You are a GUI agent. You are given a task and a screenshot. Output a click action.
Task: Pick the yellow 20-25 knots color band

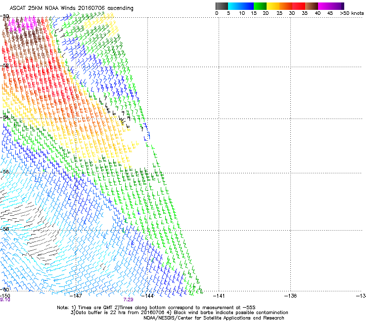pyautogui.click(x=273, y=6)
